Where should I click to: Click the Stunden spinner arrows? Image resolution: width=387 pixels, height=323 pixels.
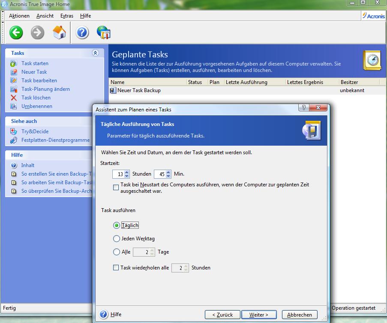tap(126, 174)
